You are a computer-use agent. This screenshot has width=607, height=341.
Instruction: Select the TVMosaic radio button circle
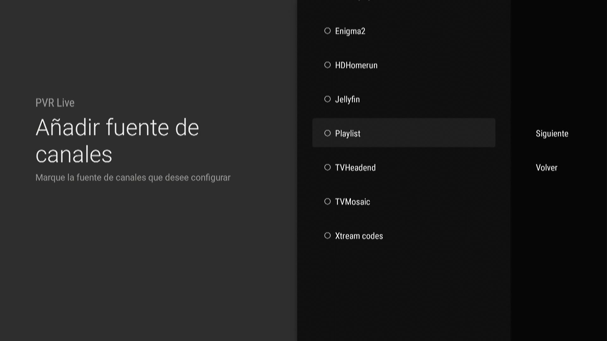click(328, 201)
